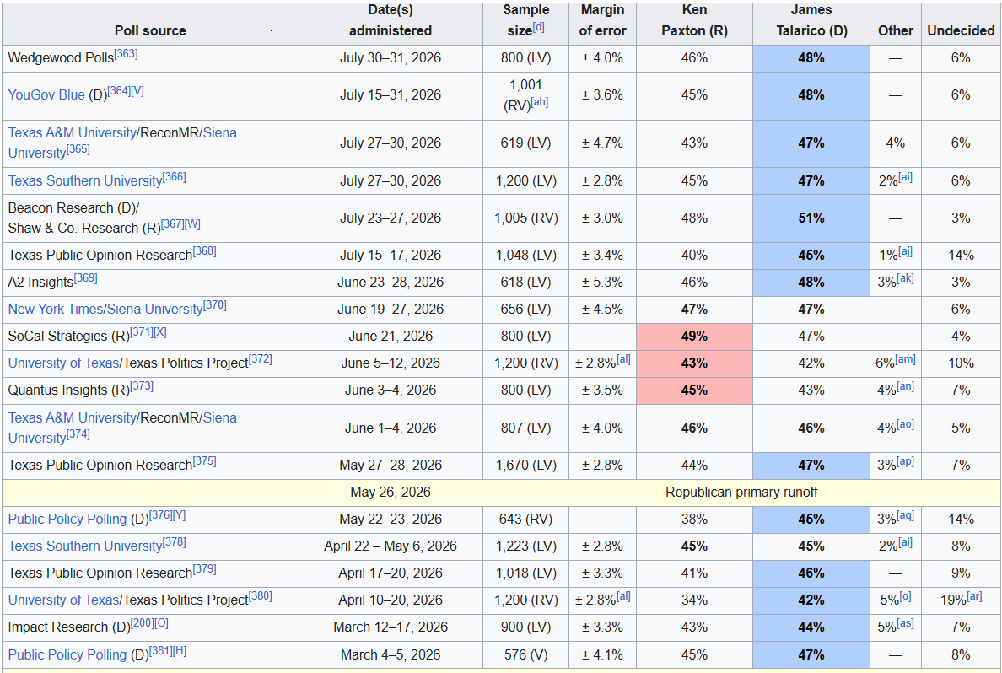Open citation [363] for Wedgewood Polls
Screen dimensions: 1002x673
pos(126,54)
